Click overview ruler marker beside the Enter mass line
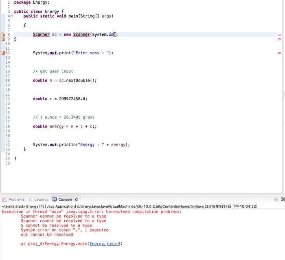This screenshot has height=260, width=285. coord(279,53)
